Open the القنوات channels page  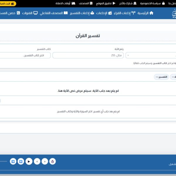30,13
